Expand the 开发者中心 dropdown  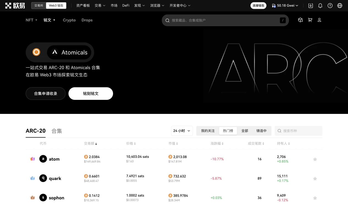[x=180, y=6]
